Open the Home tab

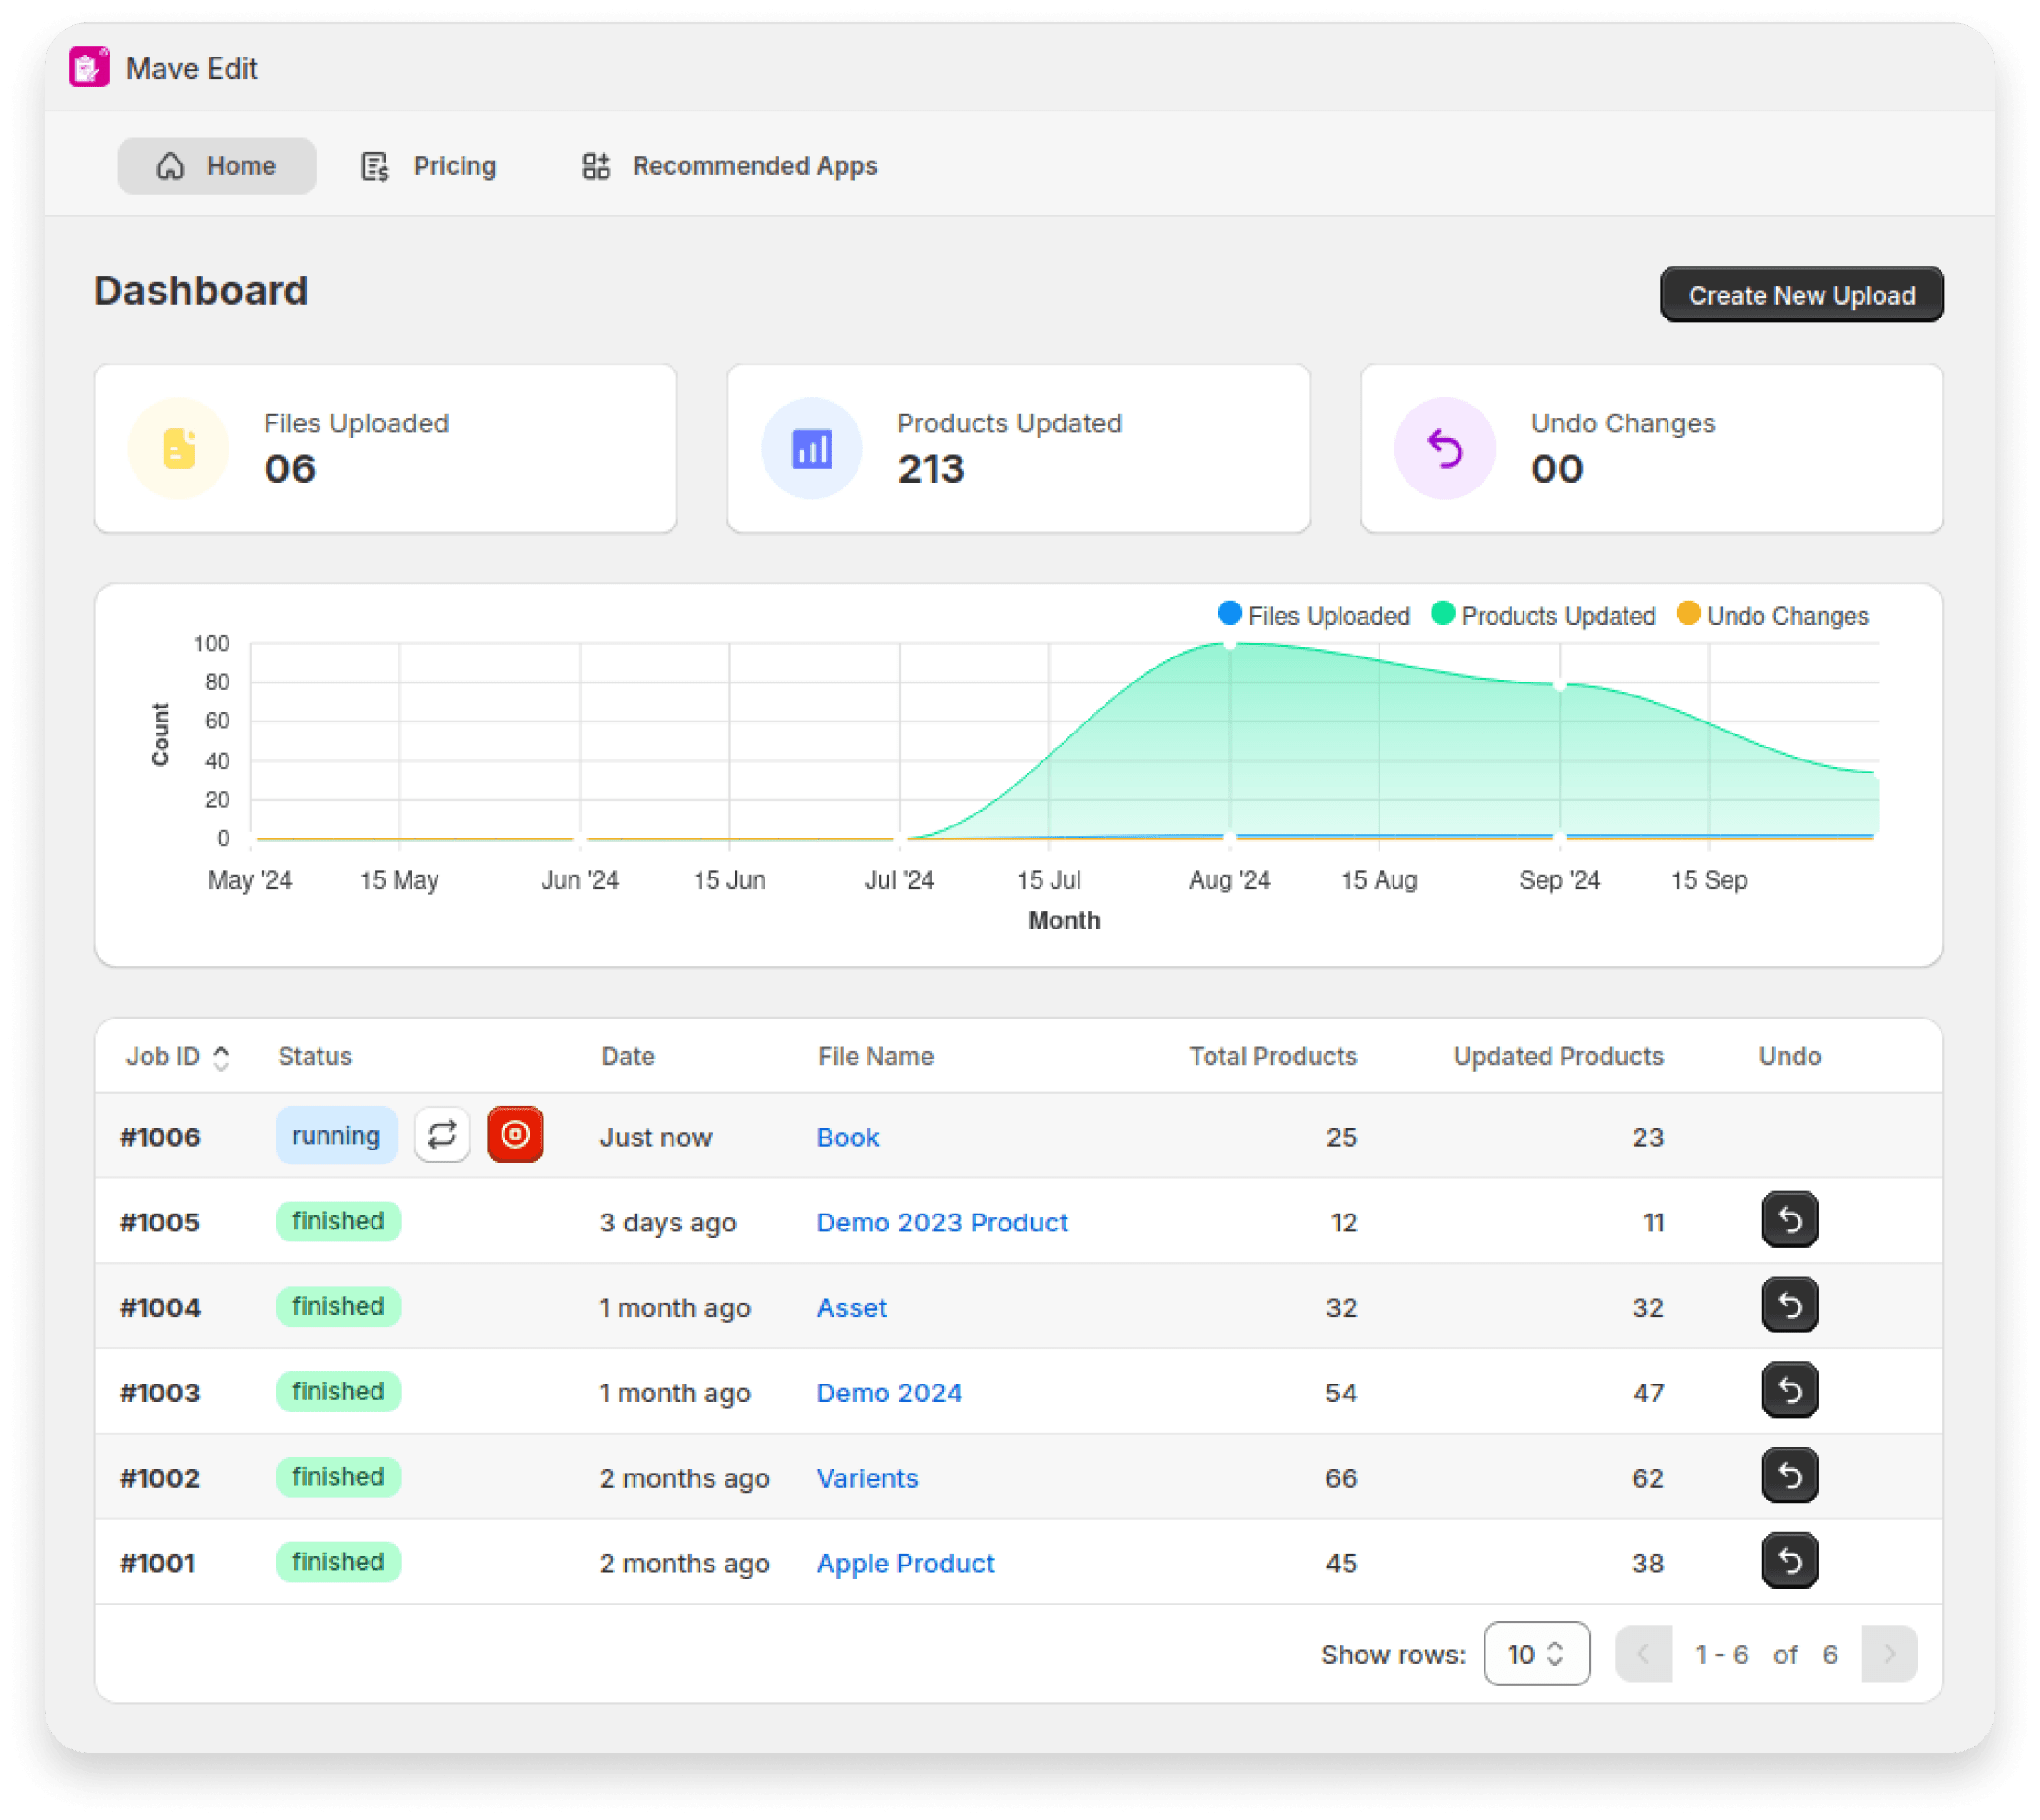pos(216,166)
